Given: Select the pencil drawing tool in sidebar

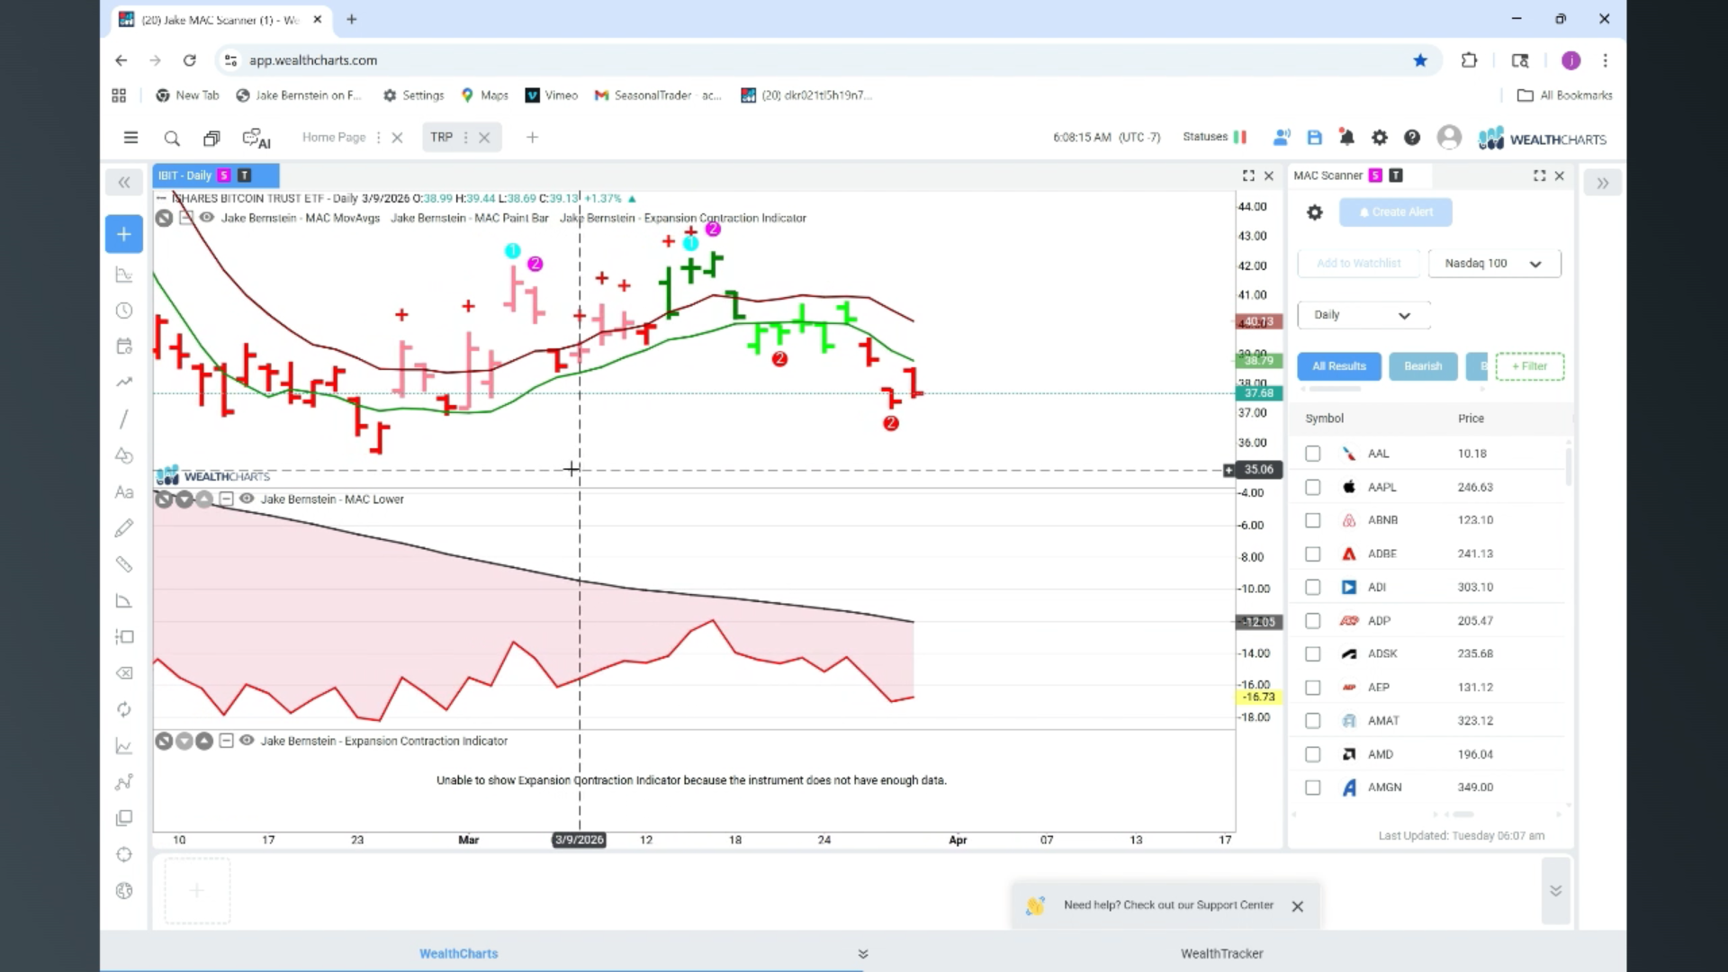Looking at the screenshot, I should (x=124, y=528).
